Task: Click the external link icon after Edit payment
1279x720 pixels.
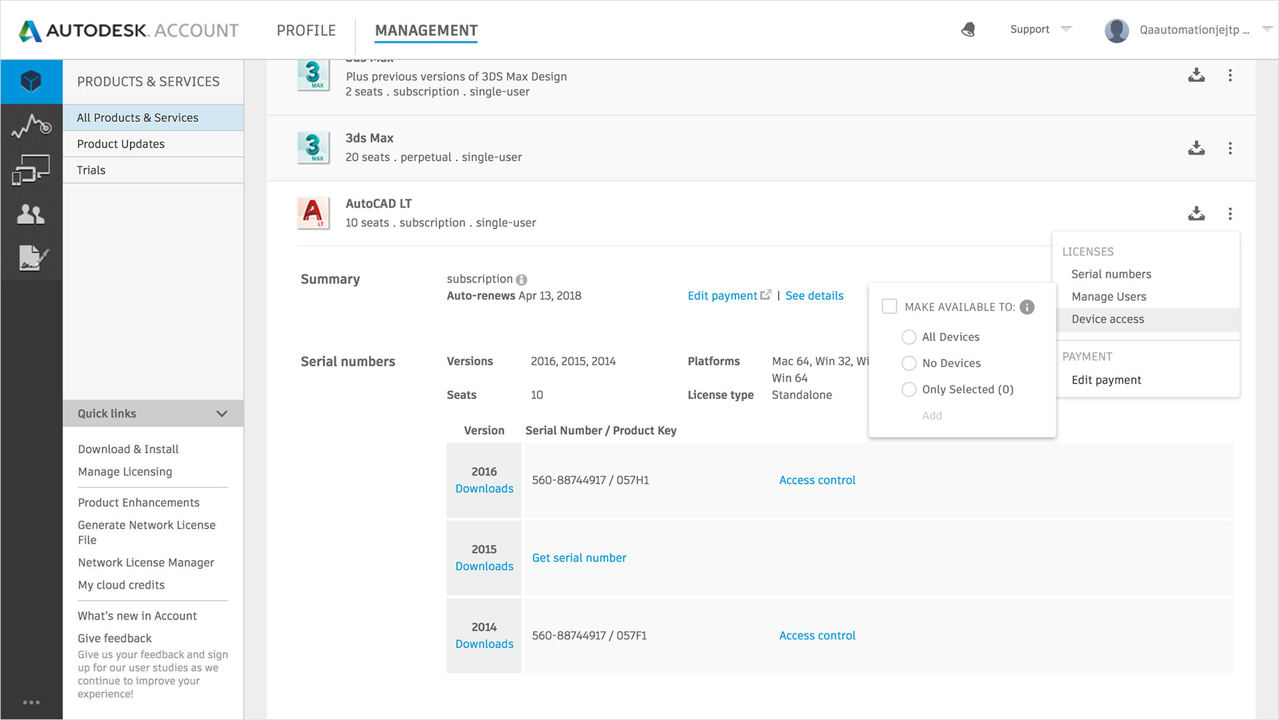Action: click(x=766, y=294)
